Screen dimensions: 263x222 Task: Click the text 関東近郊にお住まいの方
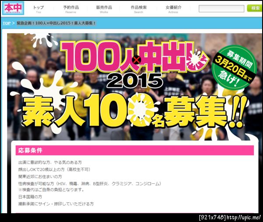click(40, 176)
